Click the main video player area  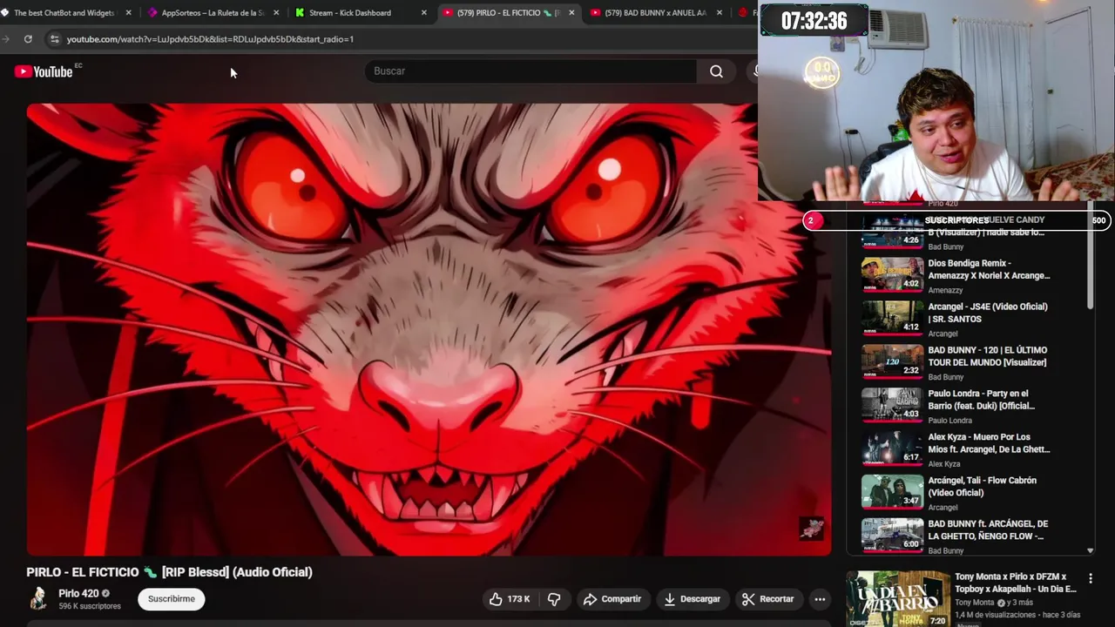(x=429, y=329)
